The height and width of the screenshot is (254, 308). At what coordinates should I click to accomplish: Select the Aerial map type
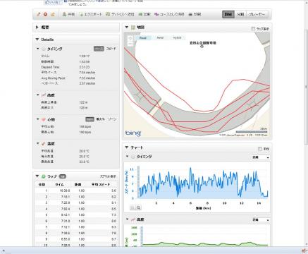coord(160,38)
